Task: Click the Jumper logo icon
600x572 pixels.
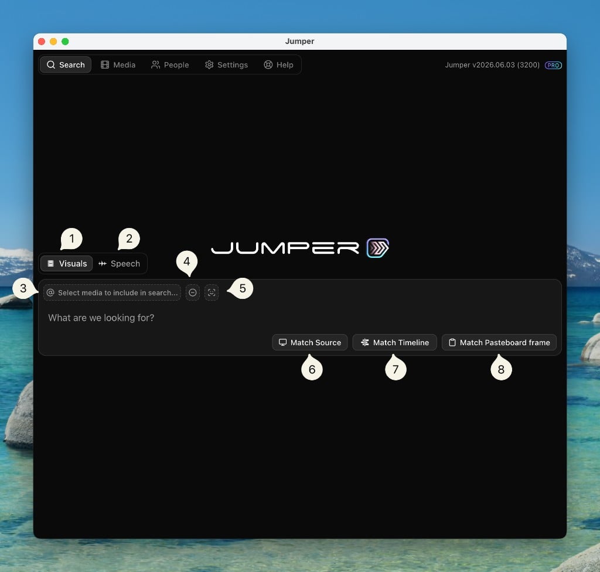Action: coord(378,248)
